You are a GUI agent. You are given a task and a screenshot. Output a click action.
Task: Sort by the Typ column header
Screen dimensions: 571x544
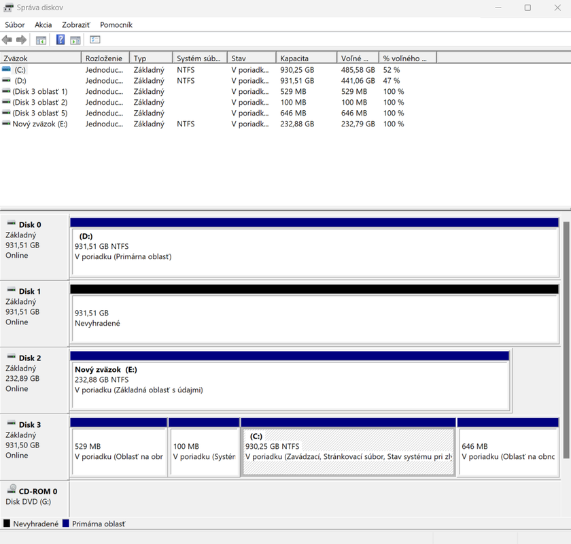151,58
